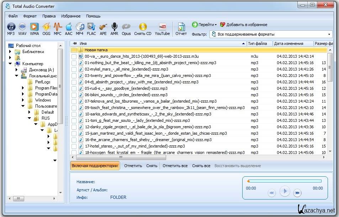This screenshot has width=339, height=217.
Task: Open the YouTube download tool
Action: [162, 28]
